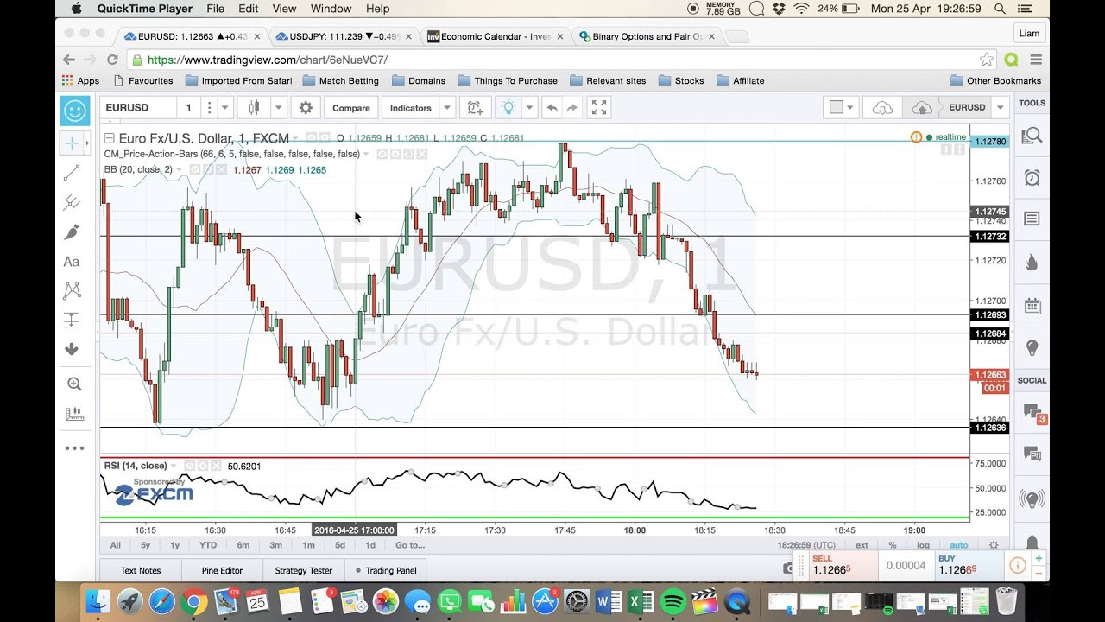Open the measure ruler tool

click(74, 414)
